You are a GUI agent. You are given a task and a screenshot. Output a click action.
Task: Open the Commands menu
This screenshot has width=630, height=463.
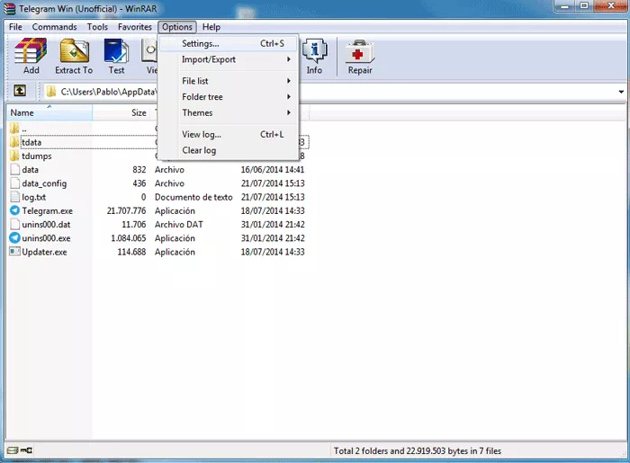pos(54,27)
